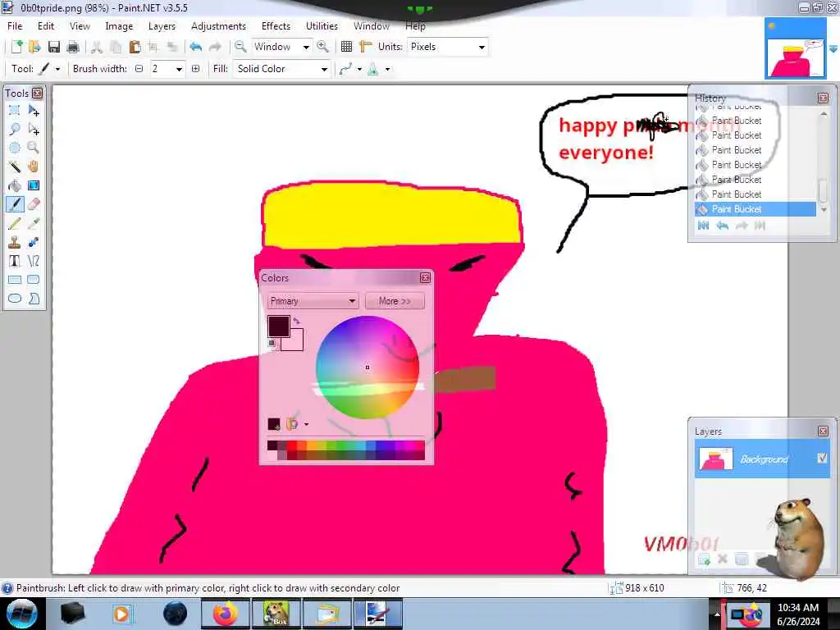Select the Rectangle Select tool
Screen dimensions: 840x630
(x=15, y=111)
